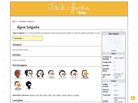Click the S02E05 caption under thumbnail
This screenshot has height=103, width=138.
click(113, 51)
